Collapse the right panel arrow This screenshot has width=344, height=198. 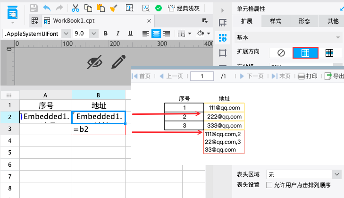[222, 10]
